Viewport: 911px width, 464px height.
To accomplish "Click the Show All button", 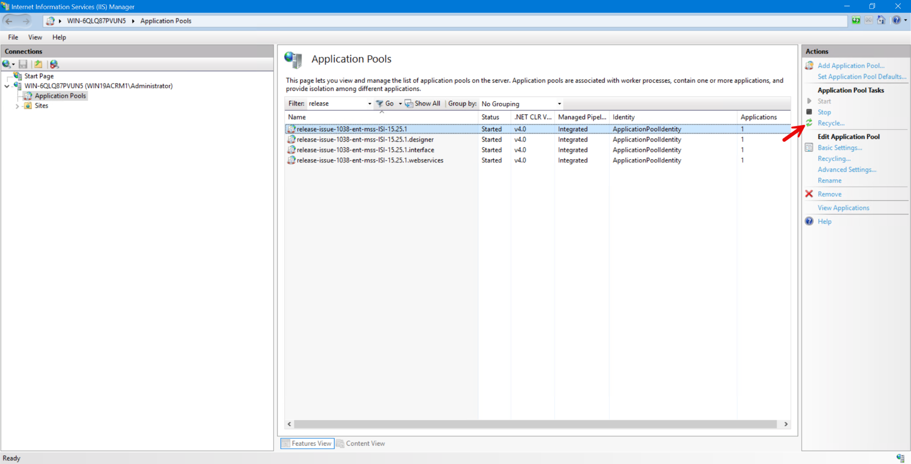I will pos(423,104).
